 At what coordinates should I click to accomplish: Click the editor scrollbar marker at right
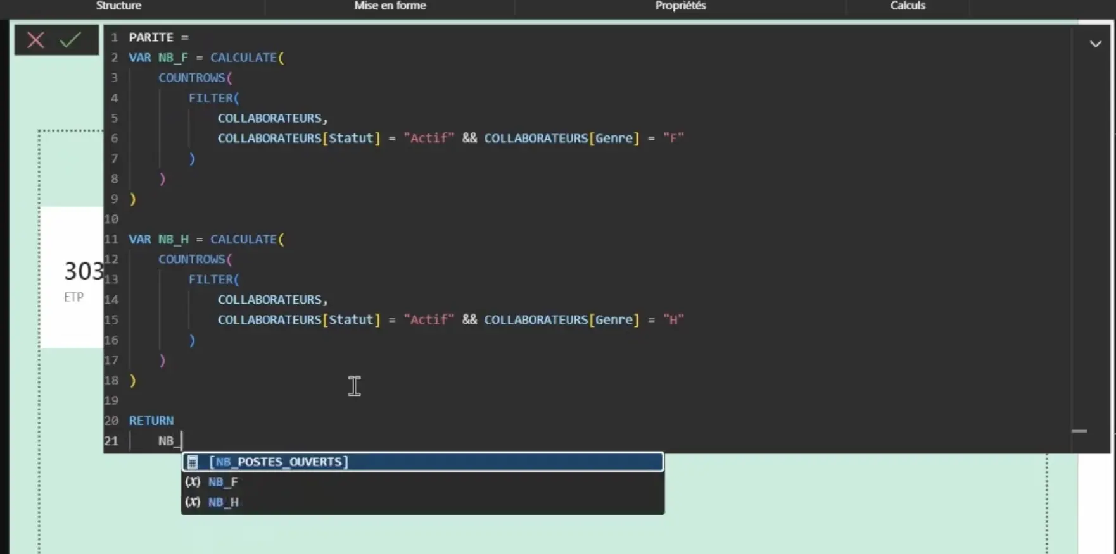click(x=1079, y=431)
